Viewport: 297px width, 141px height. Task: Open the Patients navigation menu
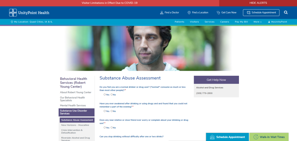pyautogui.click(x=179, y=22)
